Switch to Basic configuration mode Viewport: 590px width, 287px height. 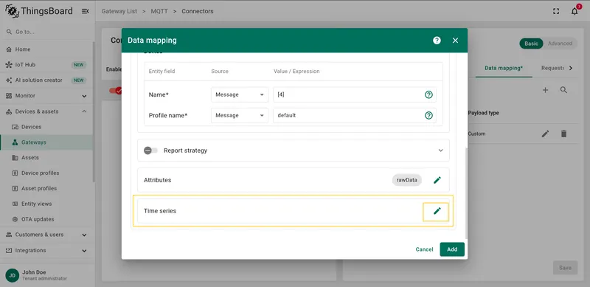pyautogui.click(x=531, y=44)
